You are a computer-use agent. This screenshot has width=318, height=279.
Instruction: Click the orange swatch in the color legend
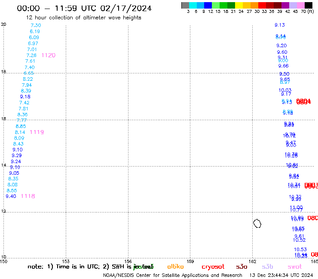tap(254, 5)
